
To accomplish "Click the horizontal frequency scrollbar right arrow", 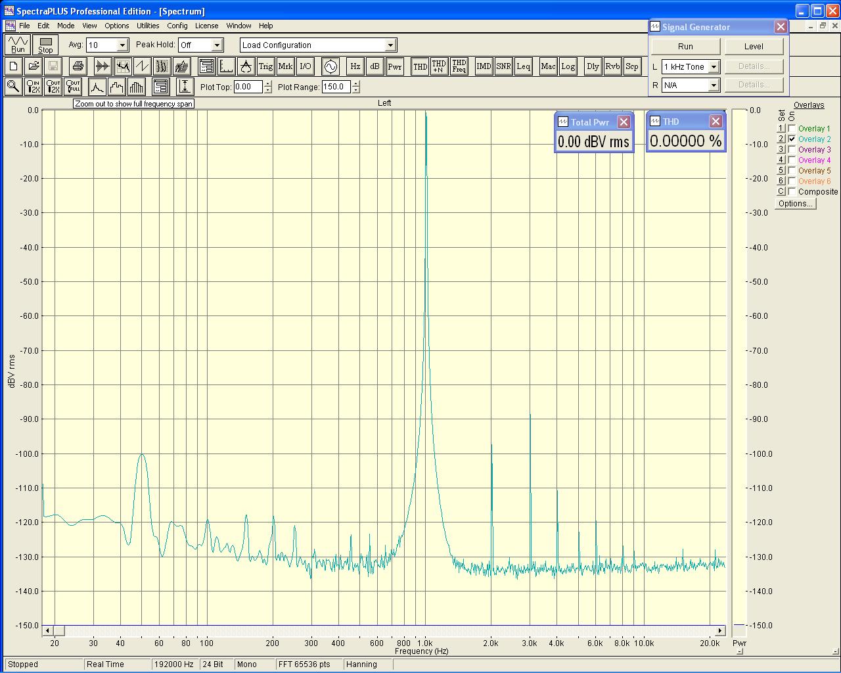I will point(720,631).
